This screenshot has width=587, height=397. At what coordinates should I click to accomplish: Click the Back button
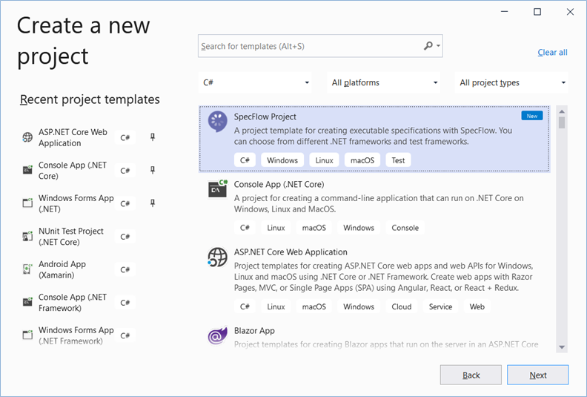coord(471,375)
